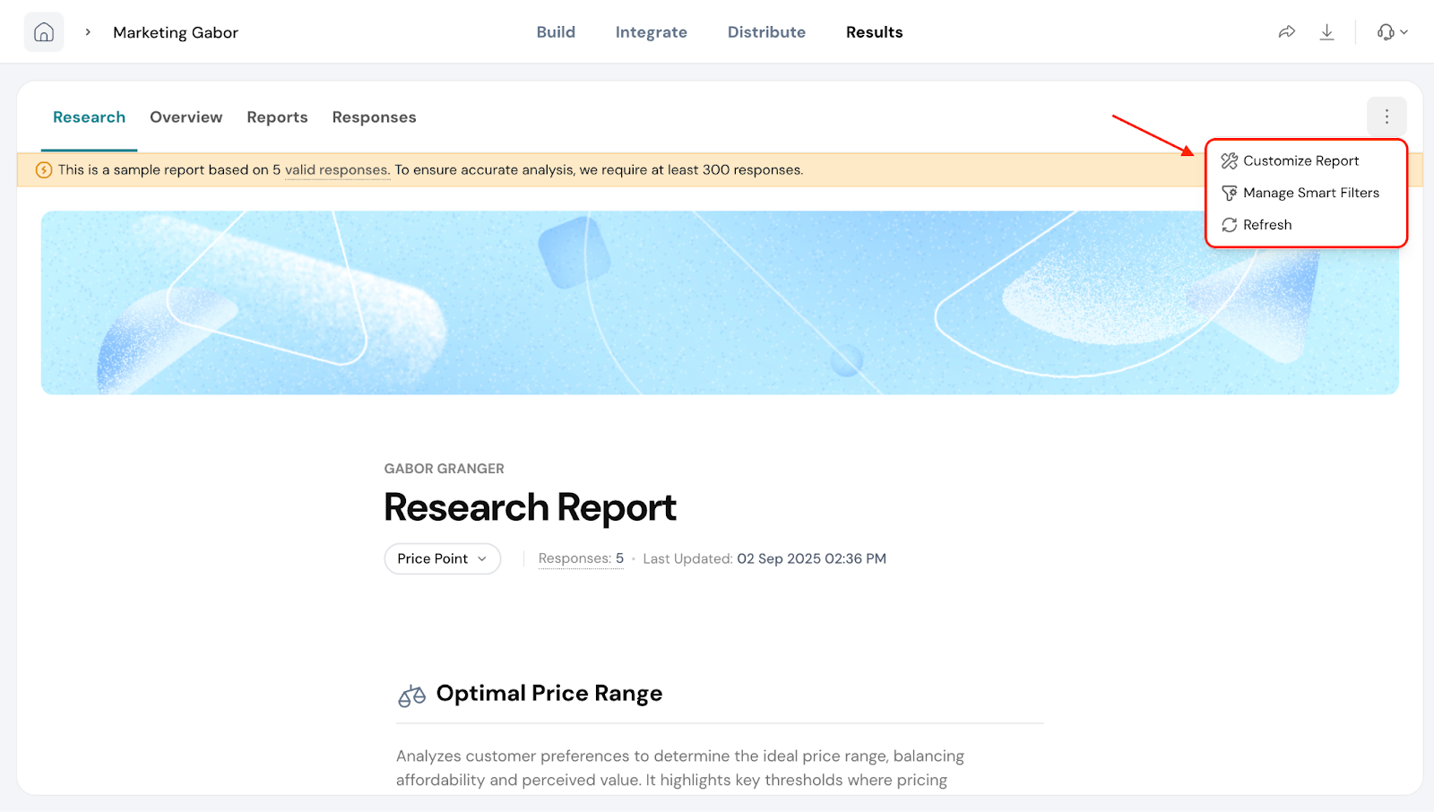Switch to the Overview tab

[186, 117]
